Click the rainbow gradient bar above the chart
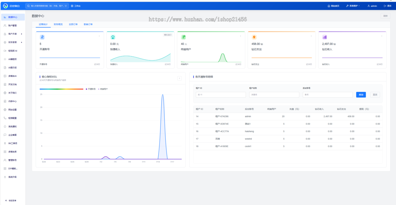The width and height of the screenshot is (396, 205). [61, 89]
